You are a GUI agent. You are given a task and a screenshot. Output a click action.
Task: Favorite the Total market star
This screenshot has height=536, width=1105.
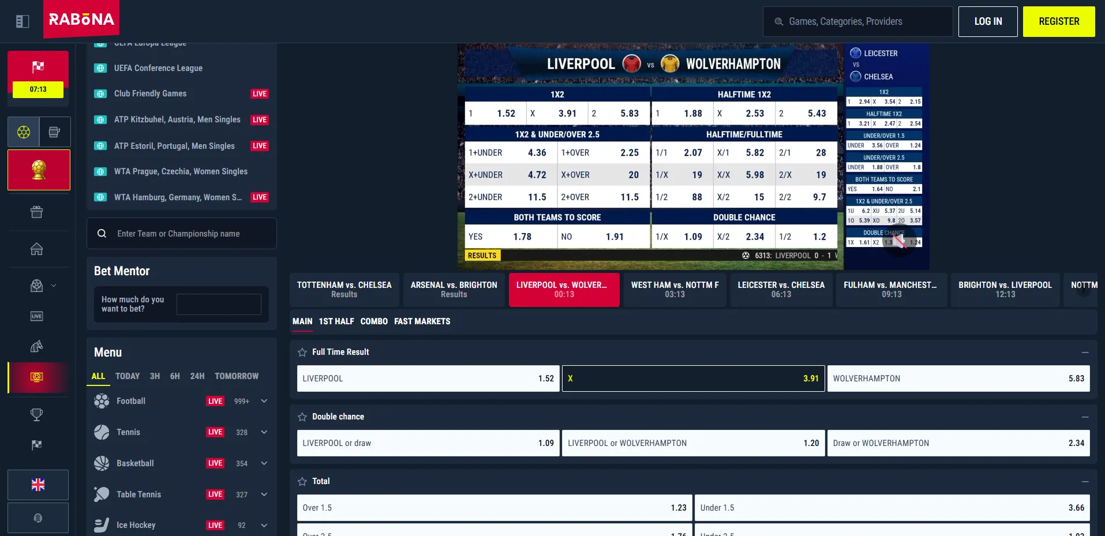click(x=302, y=481)
